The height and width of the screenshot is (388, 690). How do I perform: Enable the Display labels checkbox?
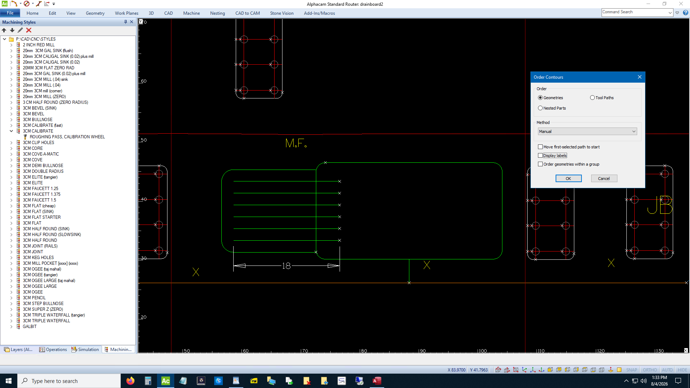[x=540, y=156]
